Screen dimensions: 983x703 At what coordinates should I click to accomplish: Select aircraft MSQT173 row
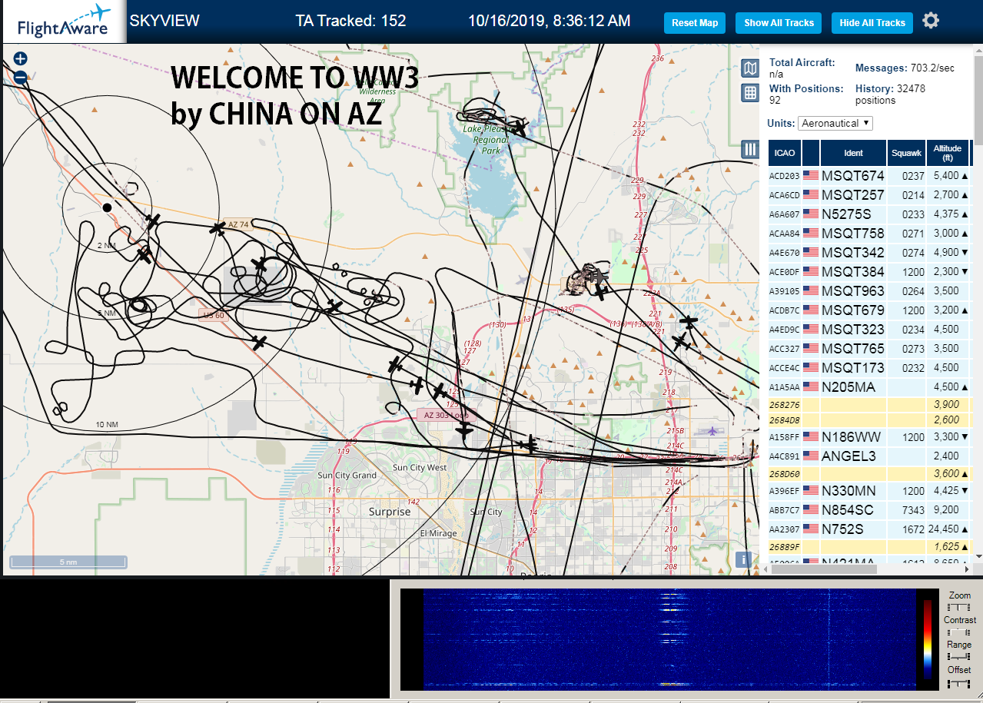click(x=870, y=368)
